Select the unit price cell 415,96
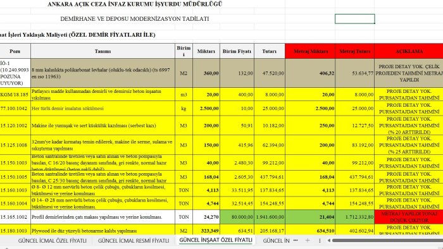This screenshot has height=249, width=443. pyautogui.click(x=237, y=145)
